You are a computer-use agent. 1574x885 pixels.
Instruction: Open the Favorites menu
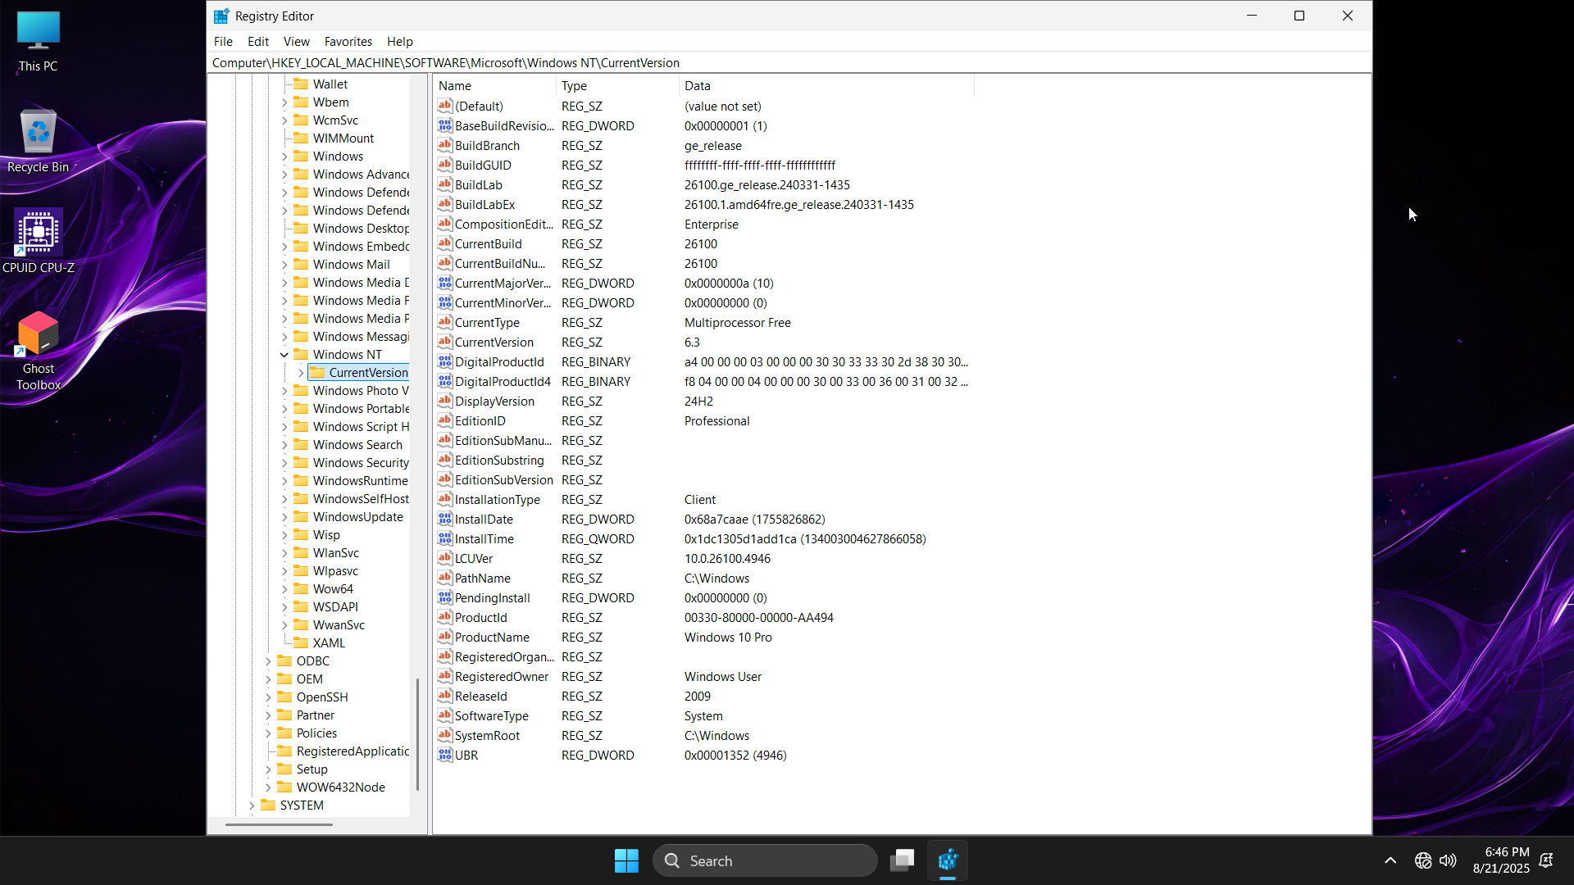pyautogui.click(x=348, y=41)
